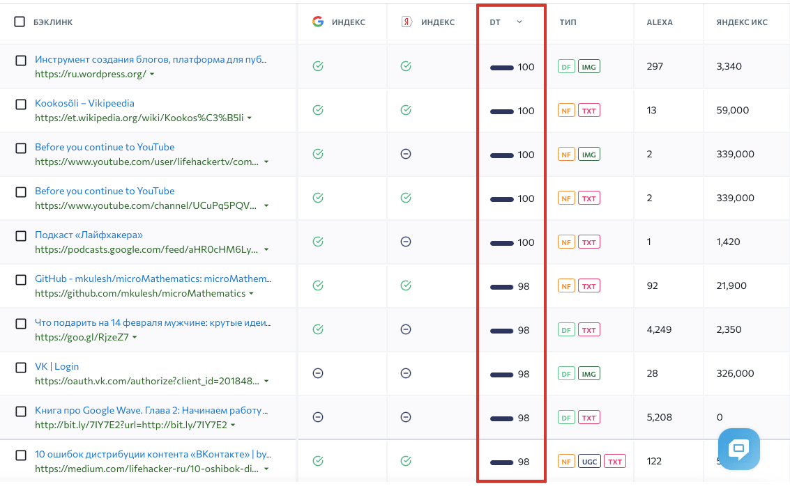Click Yandex index check for medium.com lifehacker-ru row
Viewport: 790px width, 486px height.
click(406, 461)
